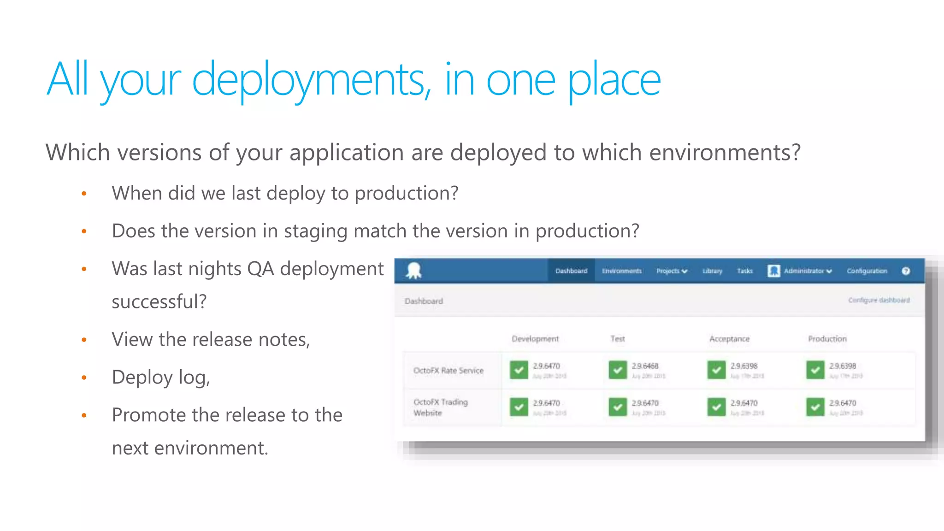This screenshot has height=531, width=944.
Task: Click the Administrator user avatar icon
Action: tap(773, 271)
